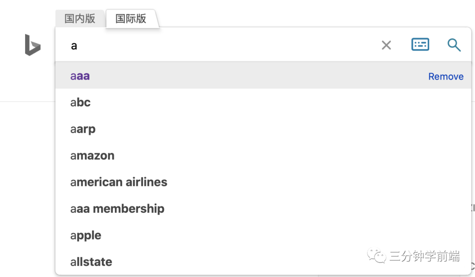Viewport: 475px width, 277px height.
Task: Remove the 'aaa' history suggestion
Action: pos(446,77)
